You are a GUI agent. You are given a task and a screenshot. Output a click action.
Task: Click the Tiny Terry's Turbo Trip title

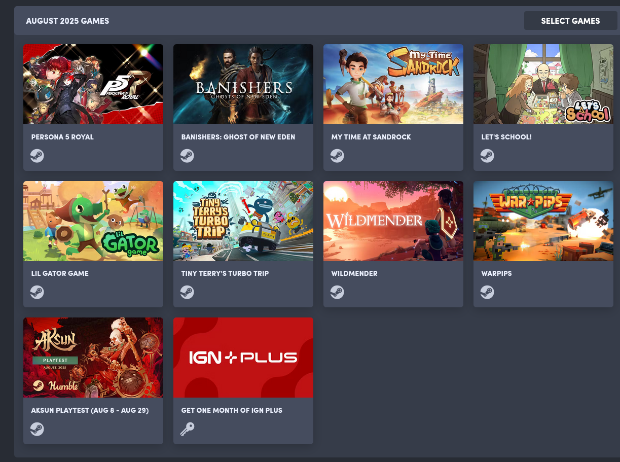[x=225, y=273]
